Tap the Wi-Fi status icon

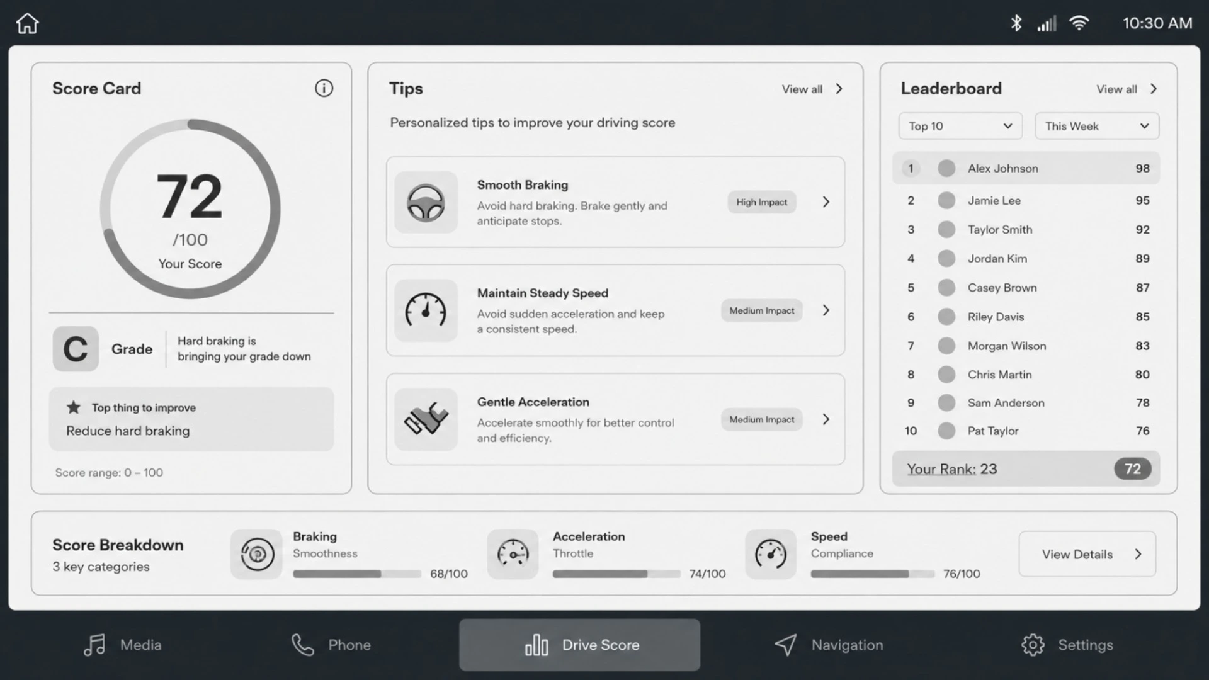pos(1079,23)
